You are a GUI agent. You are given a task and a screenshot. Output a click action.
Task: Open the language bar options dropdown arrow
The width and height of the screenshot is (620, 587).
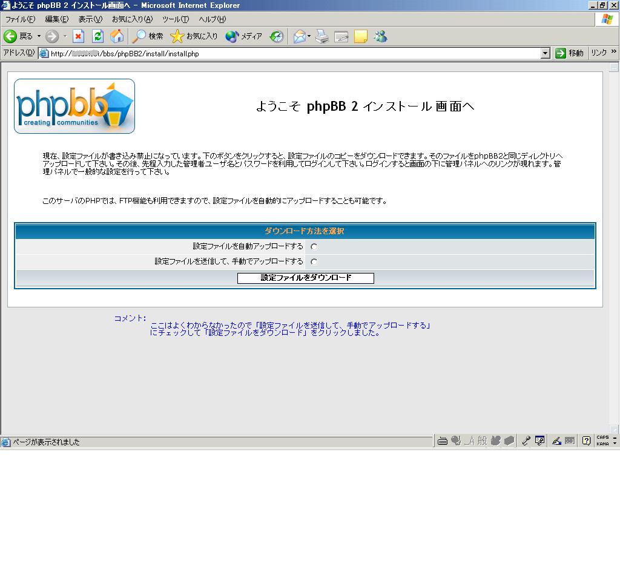pyautogui.click(x=615, y=444)
